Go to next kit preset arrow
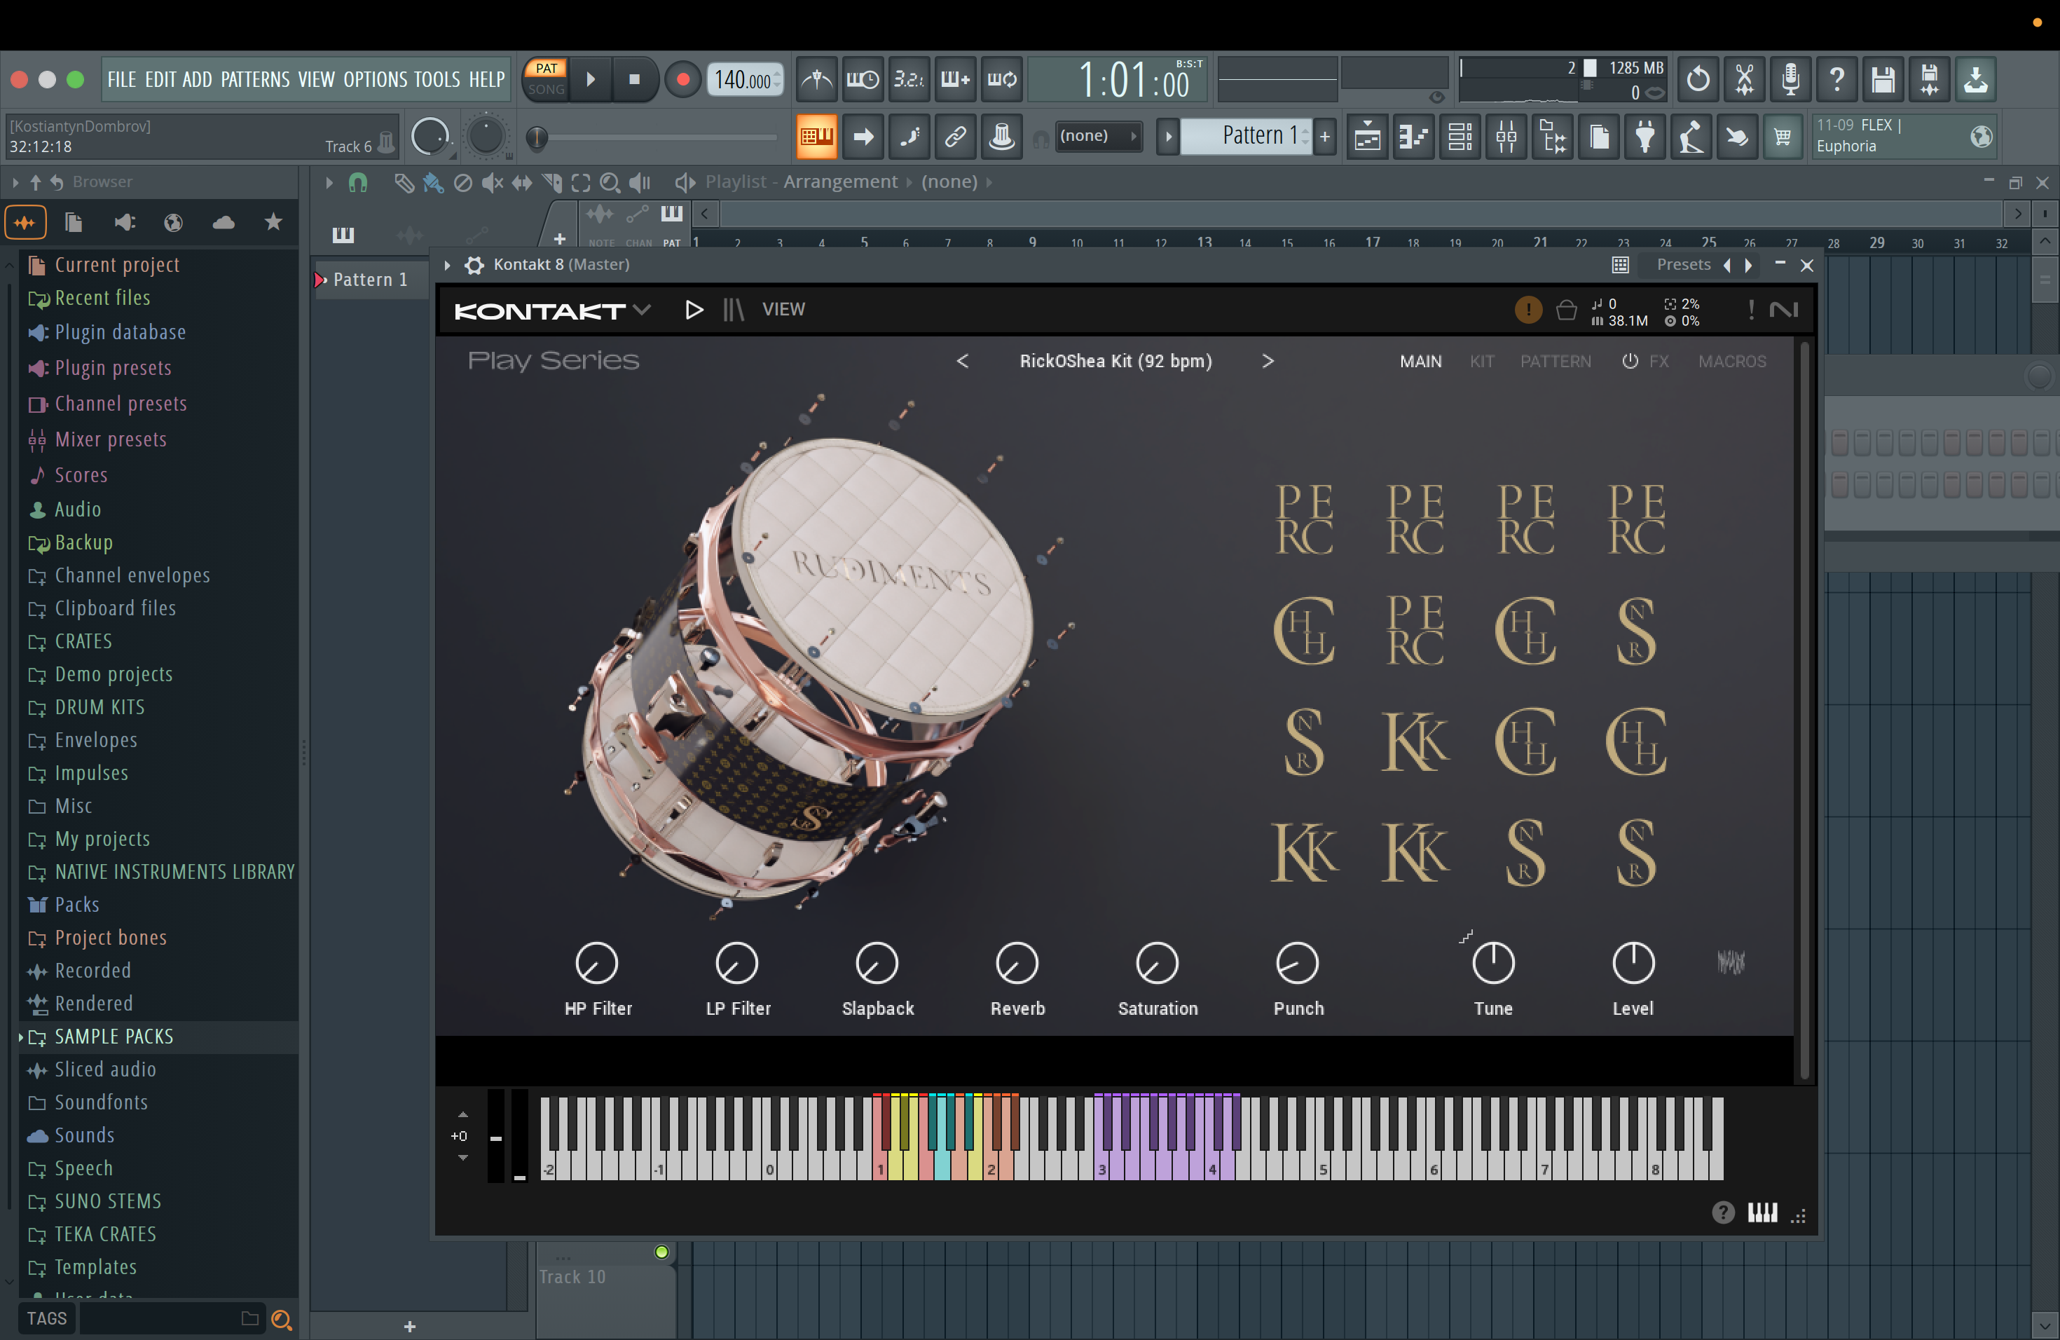 point(1268,362)
